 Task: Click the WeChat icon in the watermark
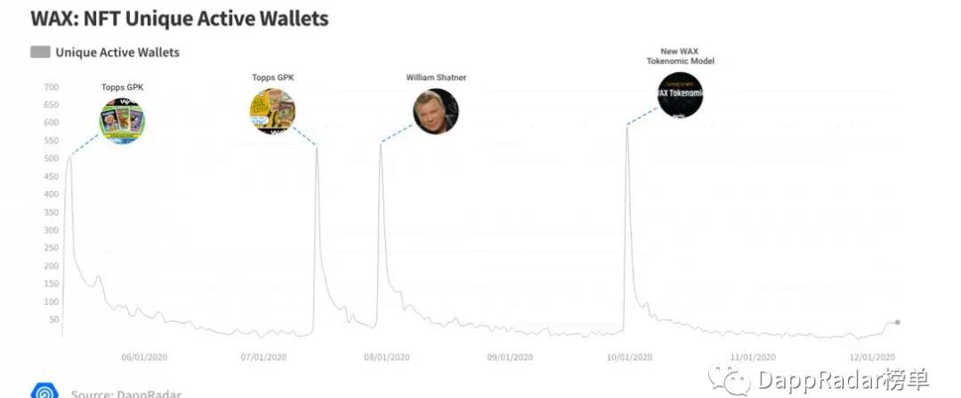pyautogui.click(x=735, y=381)
